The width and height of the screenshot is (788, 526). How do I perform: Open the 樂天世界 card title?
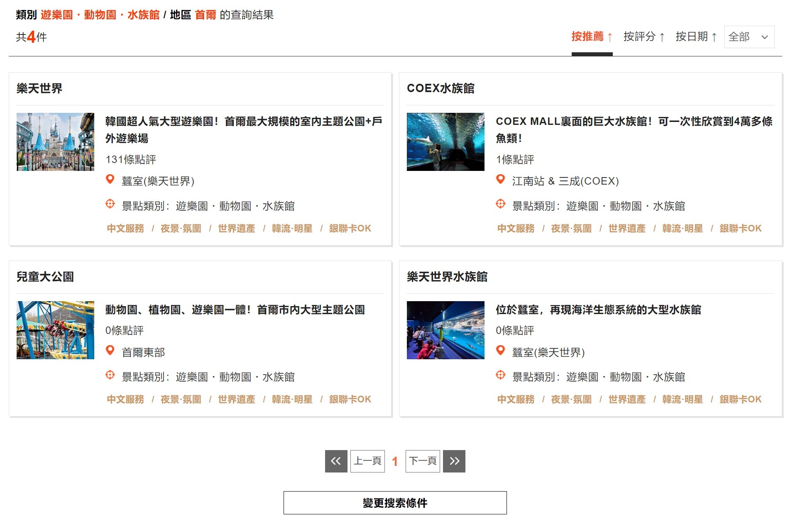(x=39, y=88)
